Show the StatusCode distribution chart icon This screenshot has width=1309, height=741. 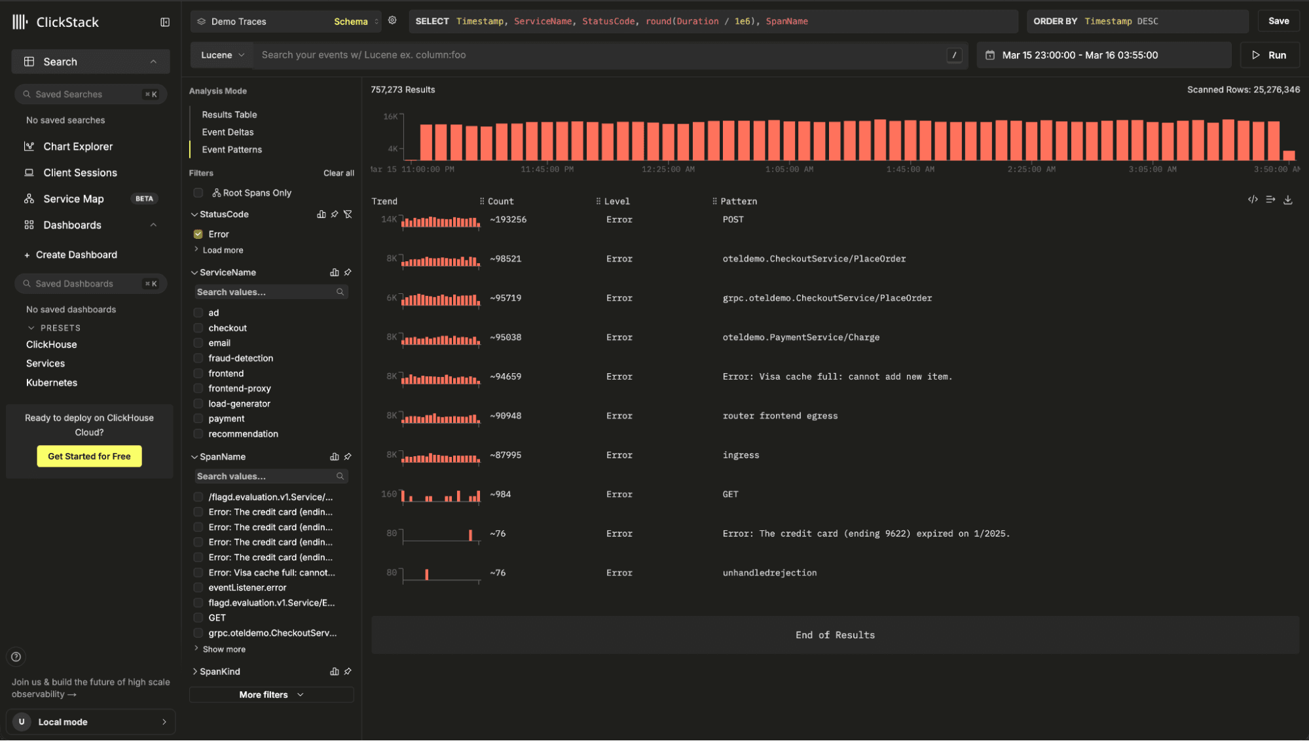321,215
